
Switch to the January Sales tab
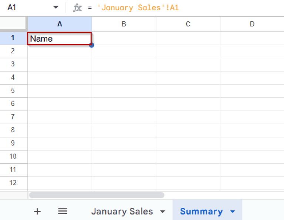click(122, 212)
